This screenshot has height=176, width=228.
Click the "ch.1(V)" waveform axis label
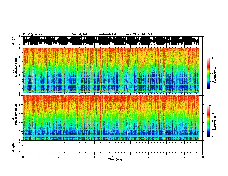pyautogui.click(x=14, y=41)
